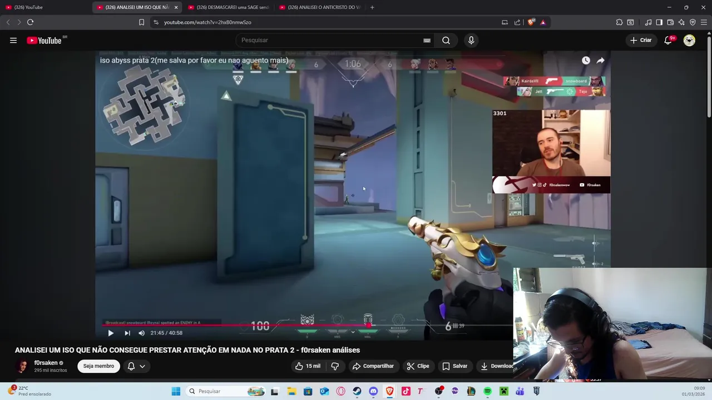Skip to the next video
Screen dimensions: 712x400
coord(127,333)
